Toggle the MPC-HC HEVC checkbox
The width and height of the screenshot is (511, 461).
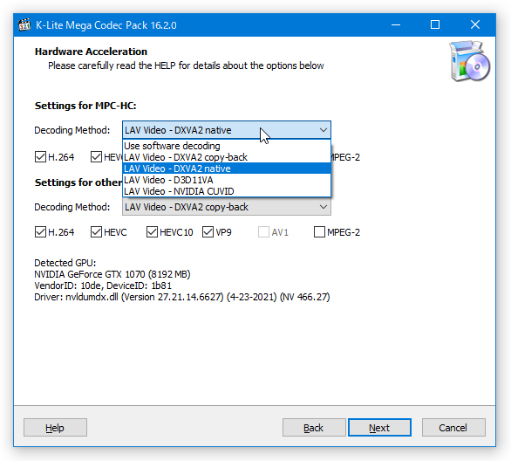click(96, 157)
